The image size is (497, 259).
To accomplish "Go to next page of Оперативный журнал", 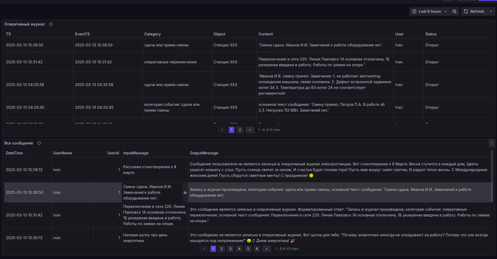I will [x=250, y=130].
